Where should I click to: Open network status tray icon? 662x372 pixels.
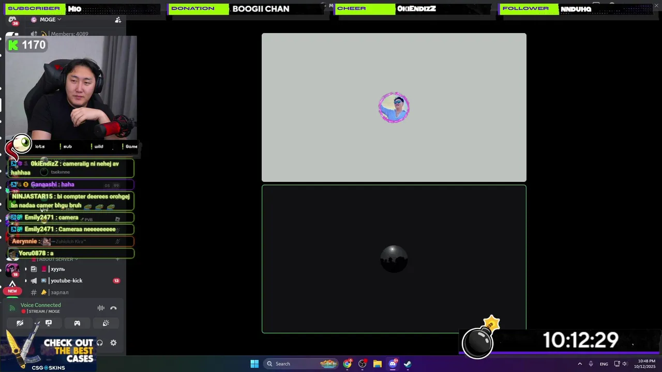pos(617,364)
